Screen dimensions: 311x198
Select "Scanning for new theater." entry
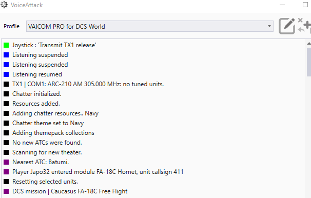(x=47, y=152)
